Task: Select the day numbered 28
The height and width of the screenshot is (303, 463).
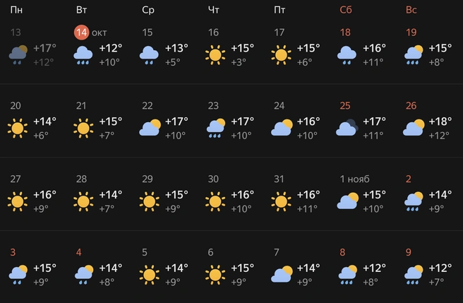Action: click(x=81, y=179)
